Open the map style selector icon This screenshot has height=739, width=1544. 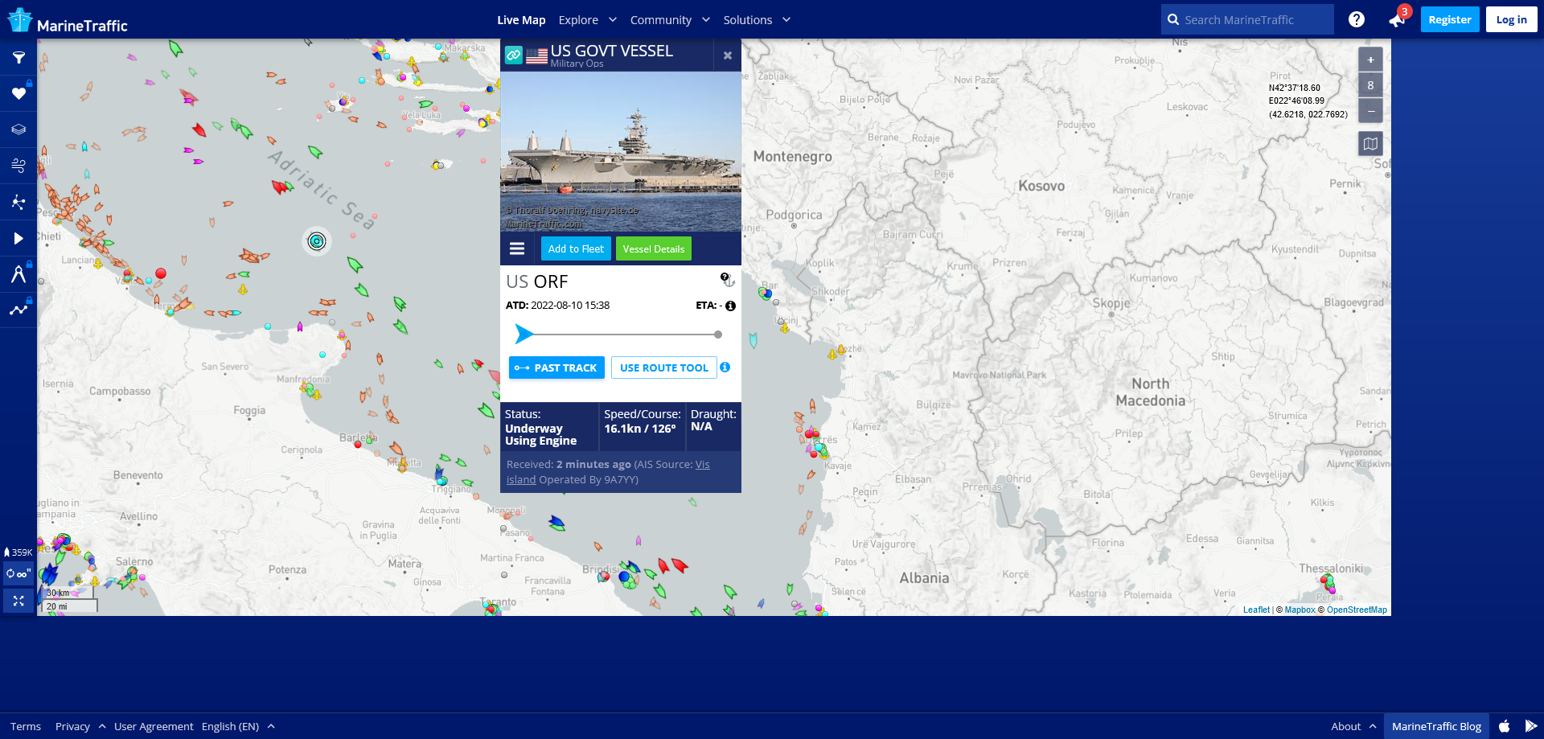1370,144
